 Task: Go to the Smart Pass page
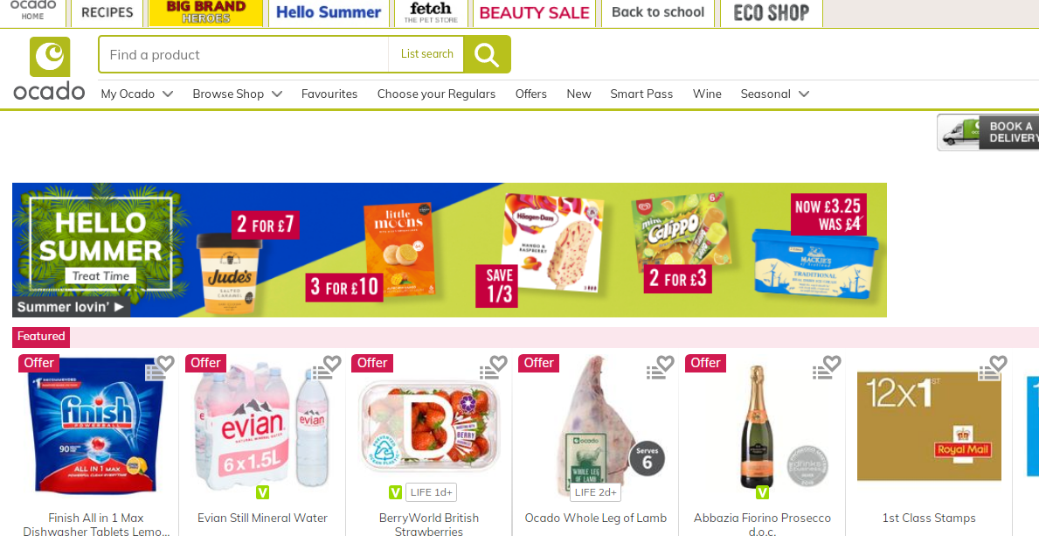click(x=641, y=94)
